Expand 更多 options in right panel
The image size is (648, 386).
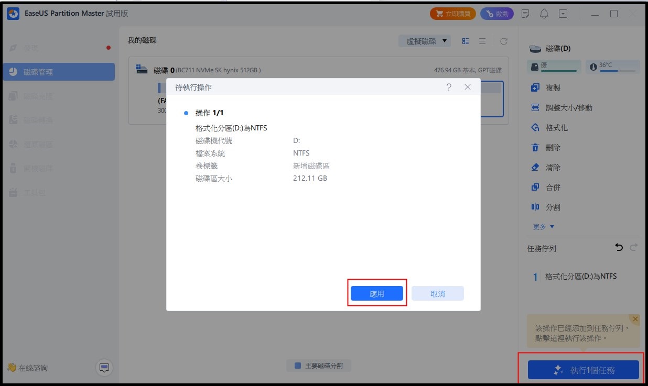(544, 227)
